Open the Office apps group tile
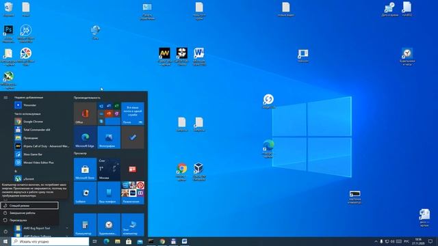This screenshot has height=246, width=438. (109, 113)
